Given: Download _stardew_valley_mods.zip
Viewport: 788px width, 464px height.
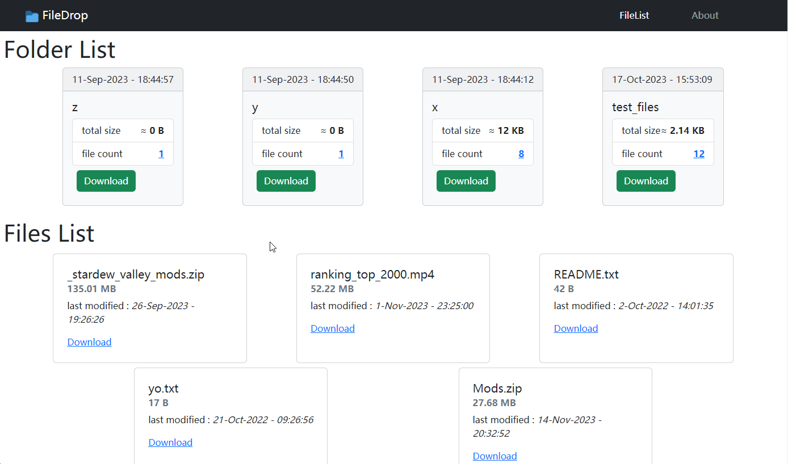Looking at the screenshot, I should coord(89,341).
